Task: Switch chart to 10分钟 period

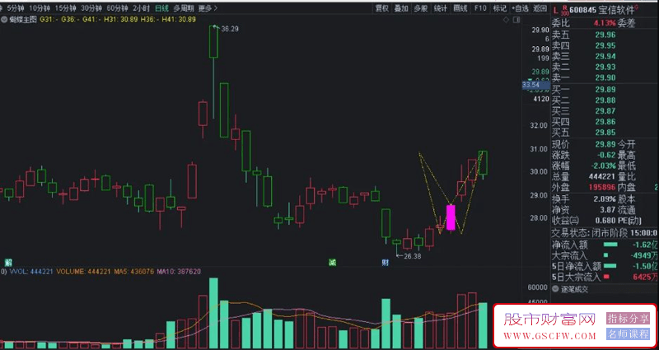Action: pos(39,8)
